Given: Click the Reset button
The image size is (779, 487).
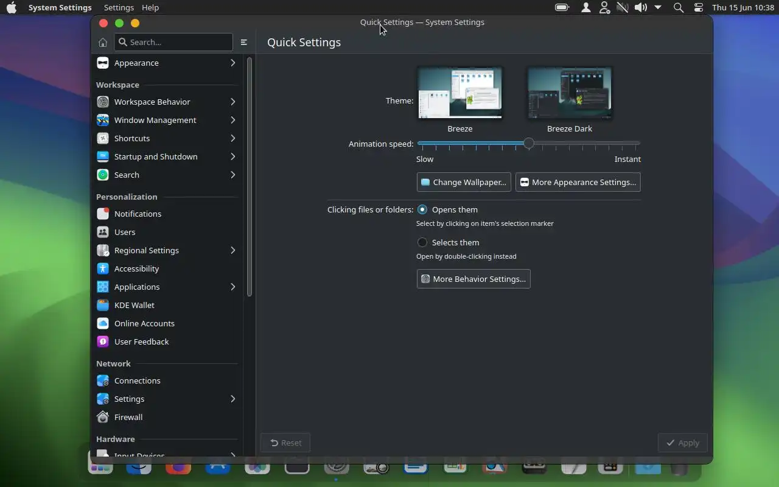Looking at the screenshot, I should tap(285, 443).
